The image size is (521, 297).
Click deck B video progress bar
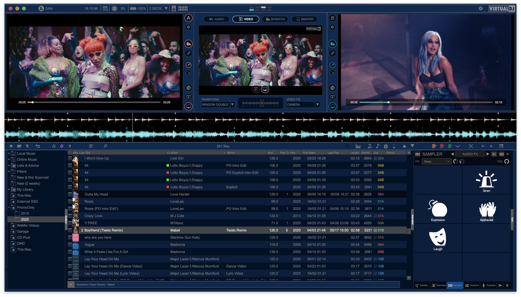tap(426, 102)
